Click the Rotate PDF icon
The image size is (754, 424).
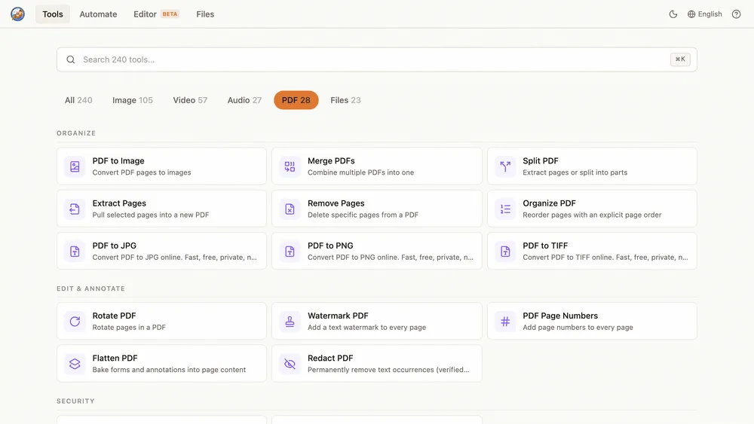(x=75, y=322)
